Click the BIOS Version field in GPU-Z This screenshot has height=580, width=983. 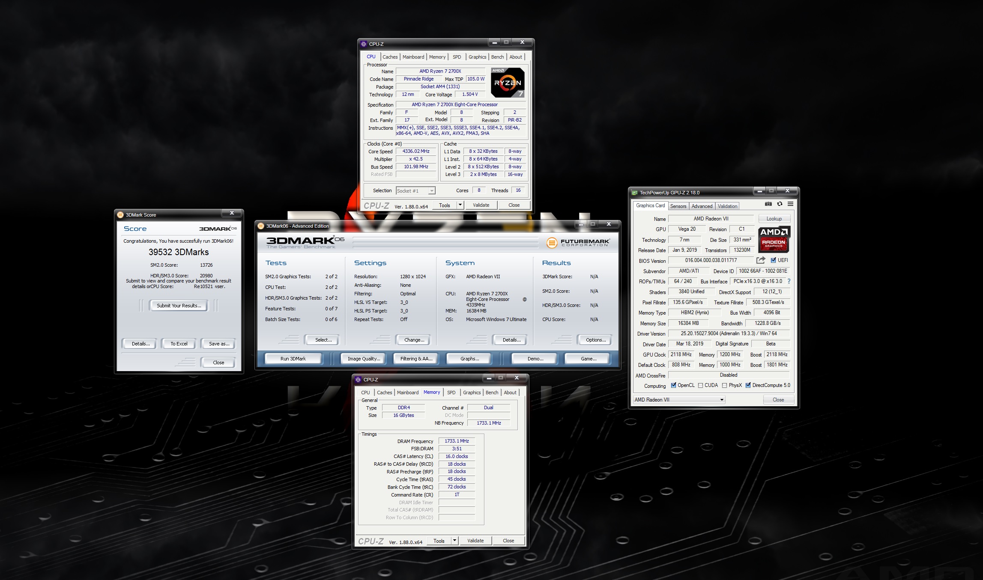tap(711, 260)
